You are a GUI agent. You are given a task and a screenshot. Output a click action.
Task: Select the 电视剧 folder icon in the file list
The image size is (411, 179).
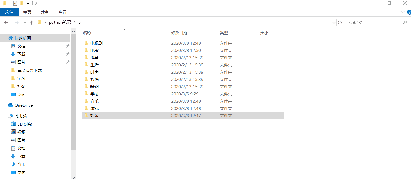pos(86,43)
